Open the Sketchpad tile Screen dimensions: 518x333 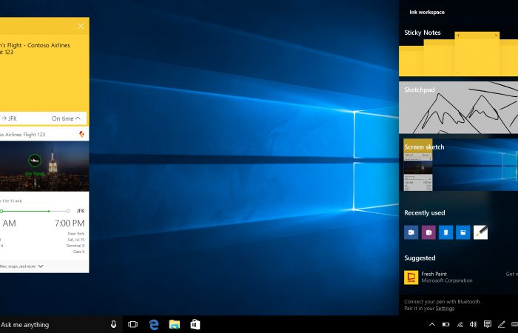459,108
